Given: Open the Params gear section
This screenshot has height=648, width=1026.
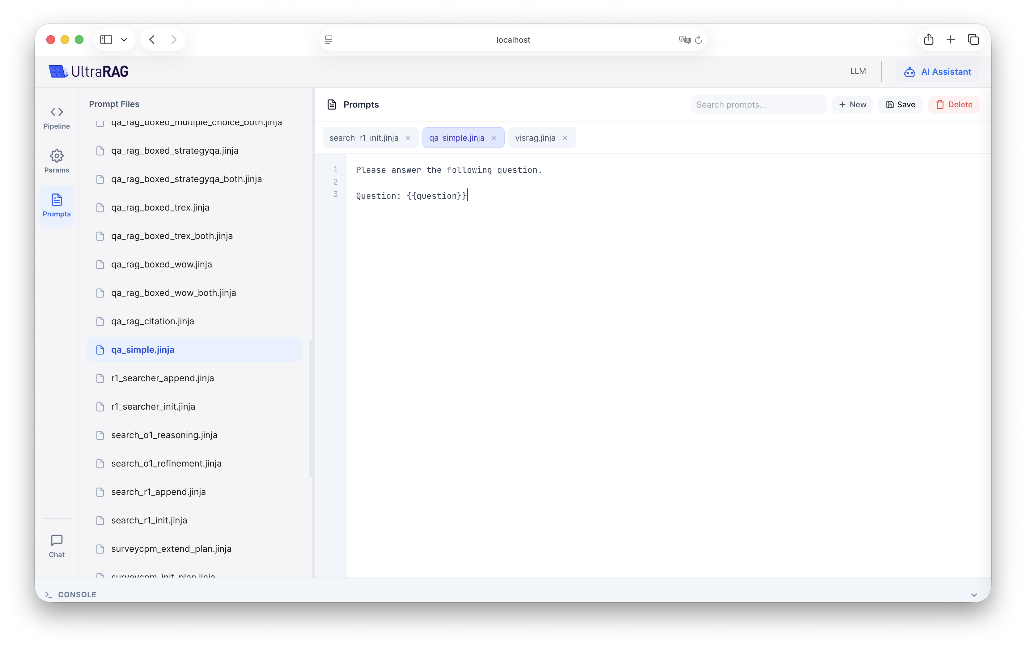Looking at the screenshot, I should (x=57, y=162).
